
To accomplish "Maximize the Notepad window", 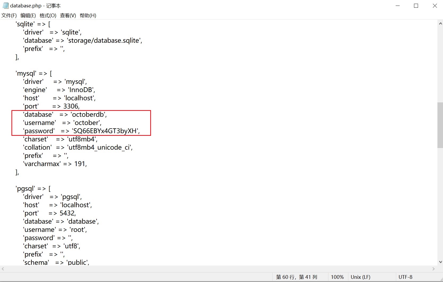I will [x=416, y=6].
